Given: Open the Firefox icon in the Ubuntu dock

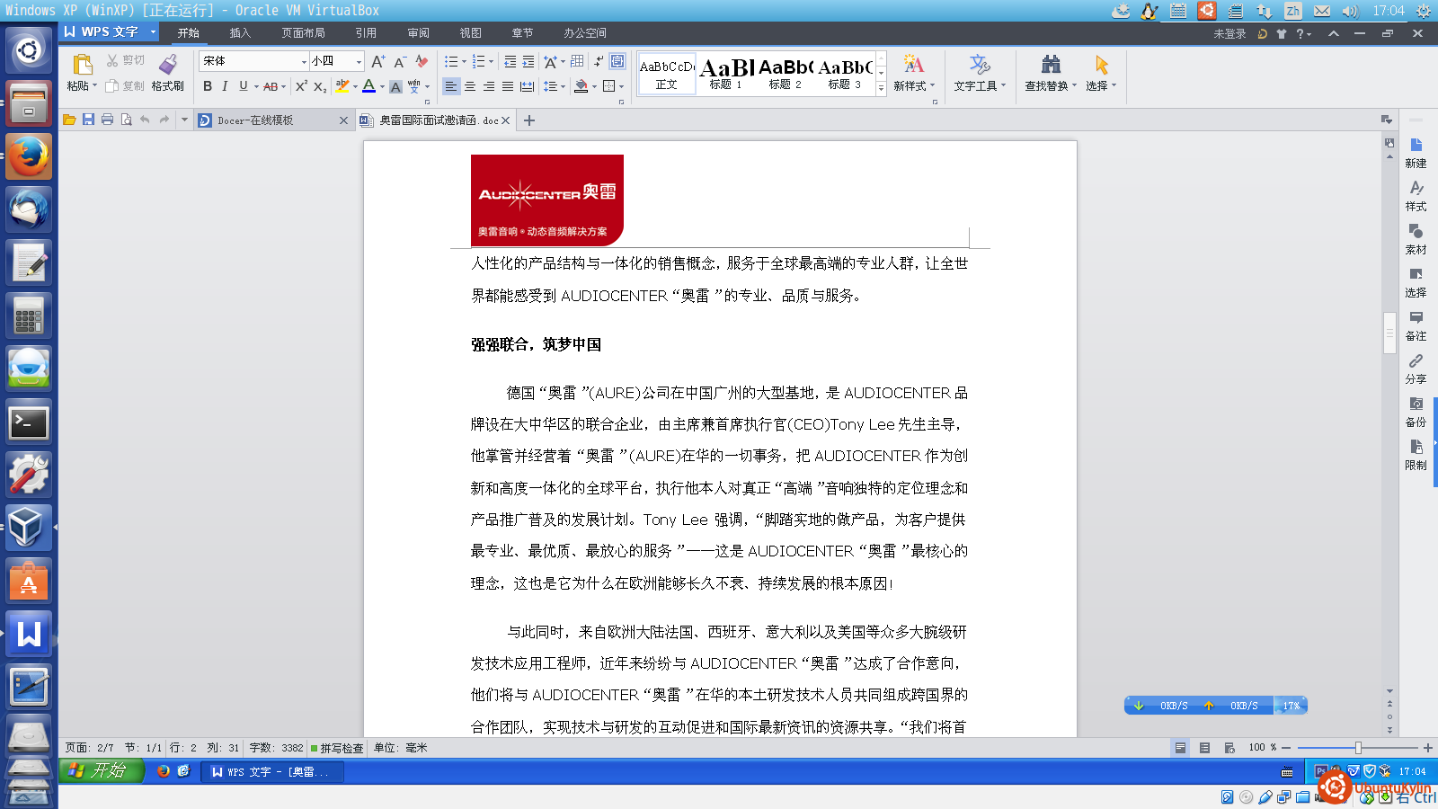Looking at the screenshot, I should 29,156.
